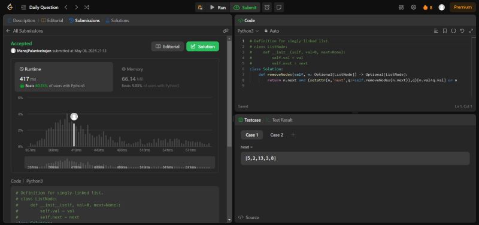Expand the editor to fullscreen
479x225 pixels.
tap(471, 31)
